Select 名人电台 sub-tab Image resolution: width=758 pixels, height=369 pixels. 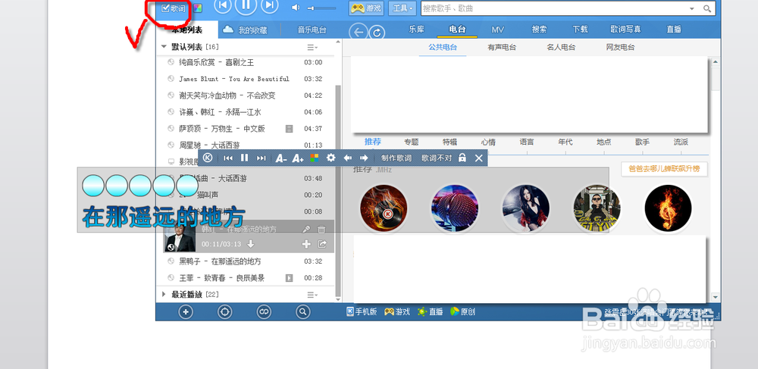tap(561, 47)
